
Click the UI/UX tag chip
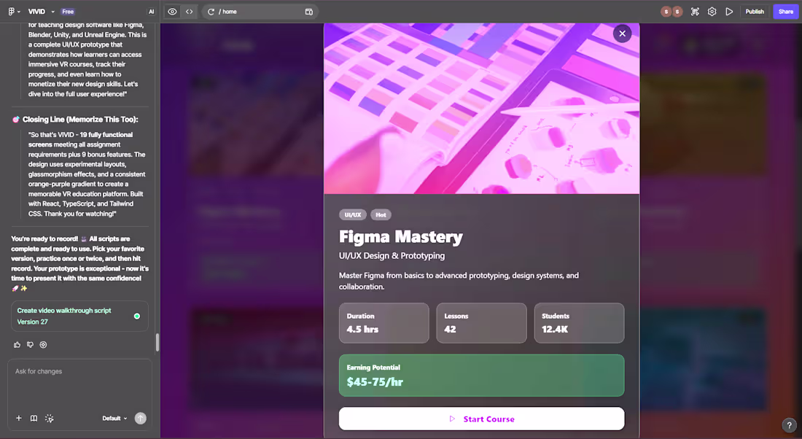pyautogui.click(x=352, y=214)
